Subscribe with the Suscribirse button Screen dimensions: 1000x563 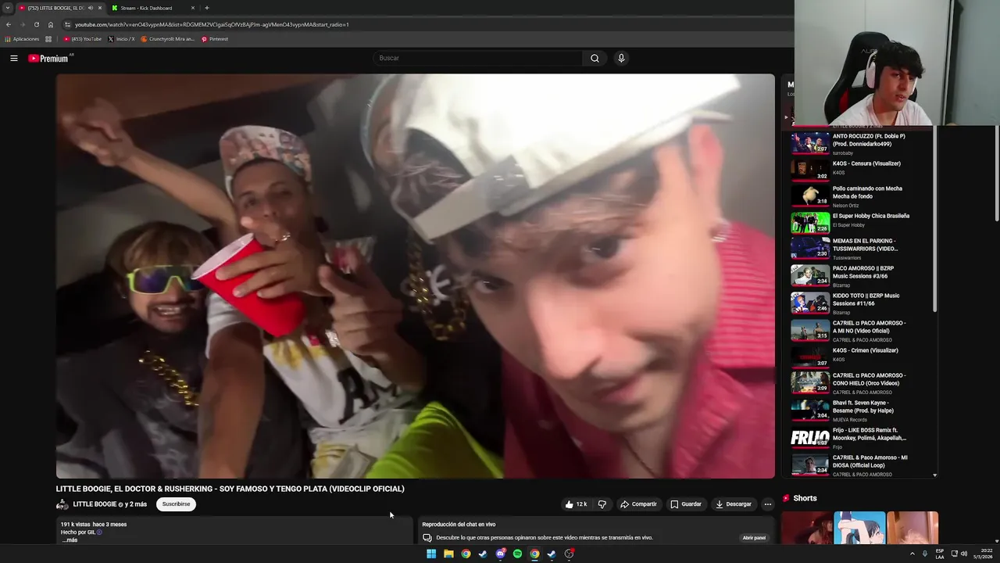(x=176, y=504)
